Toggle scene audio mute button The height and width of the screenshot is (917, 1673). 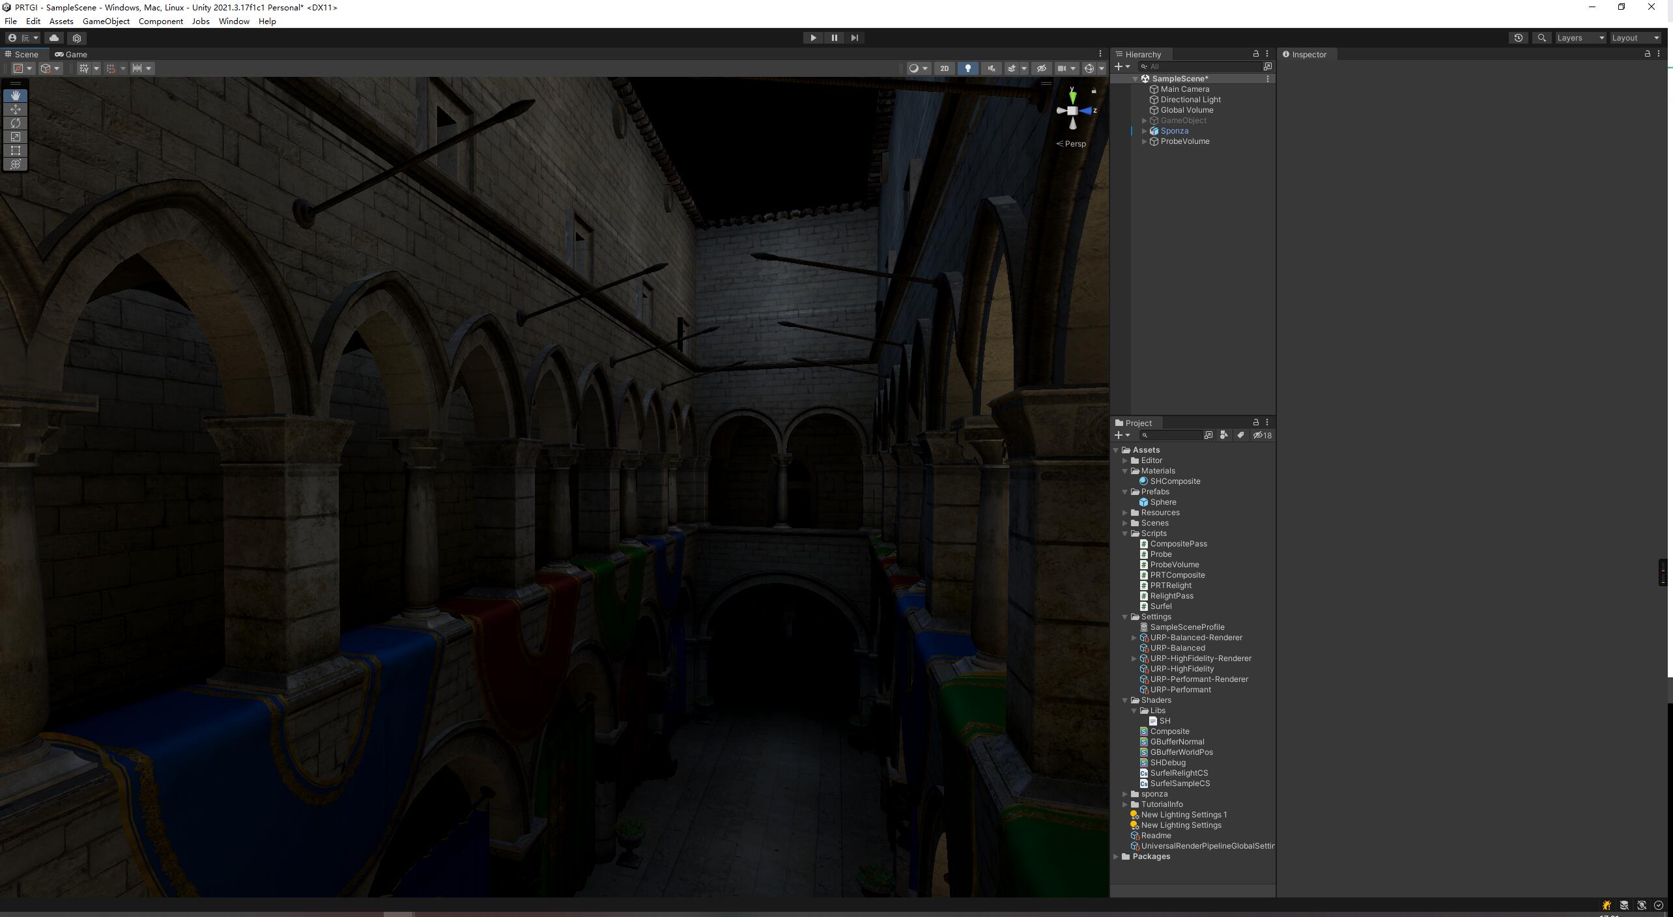(x=992, y=68)
